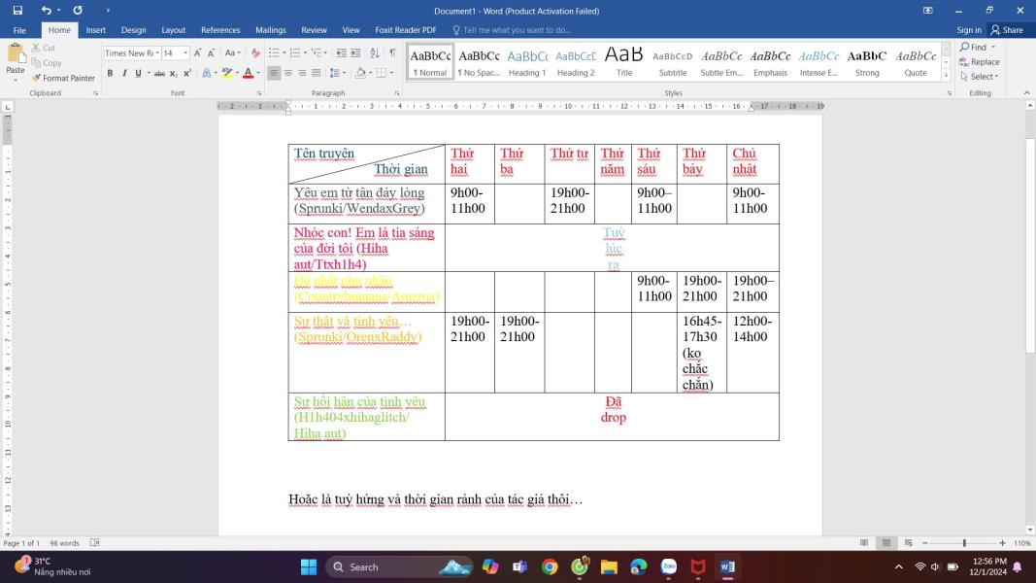Image resolution: width=1036 pixels, height=583 pixels.
Task: Click the Increase Indent icon
Action: pyautogui.click(x=356, y=53)
